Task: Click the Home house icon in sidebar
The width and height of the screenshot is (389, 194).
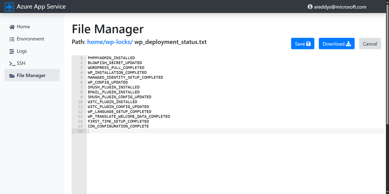Action: (12, 27)
